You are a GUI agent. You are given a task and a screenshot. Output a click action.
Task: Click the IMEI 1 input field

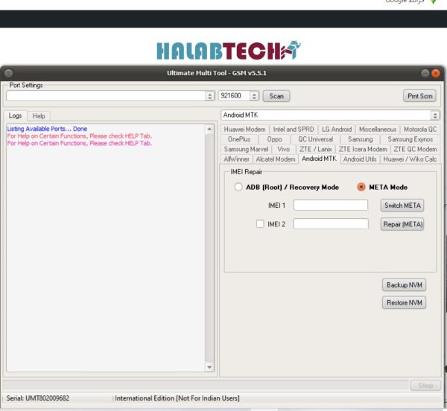(x=330, y=205)
